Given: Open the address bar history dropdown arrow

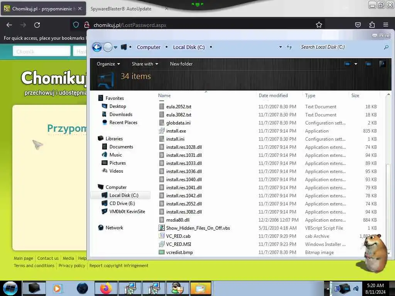Looking at the screenshot, I should 280,47.
